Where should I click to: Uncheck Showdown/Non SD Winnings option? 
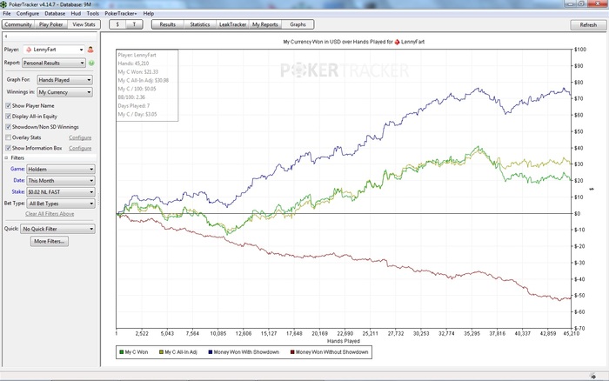[x=8, y=127]
